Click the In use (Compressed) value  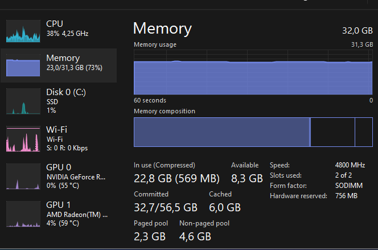pyautogui.click(x=176, y=179)
